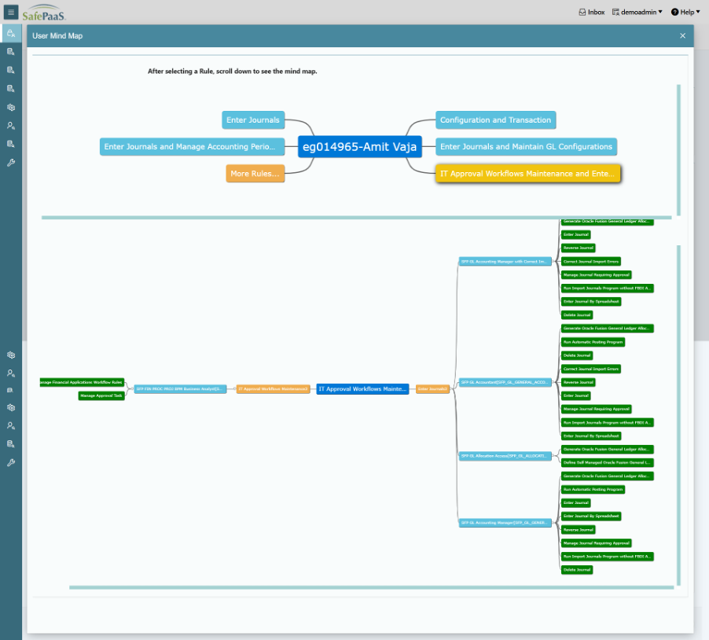Click the wrench icon in upper sidebar group

tap(11, 162)
